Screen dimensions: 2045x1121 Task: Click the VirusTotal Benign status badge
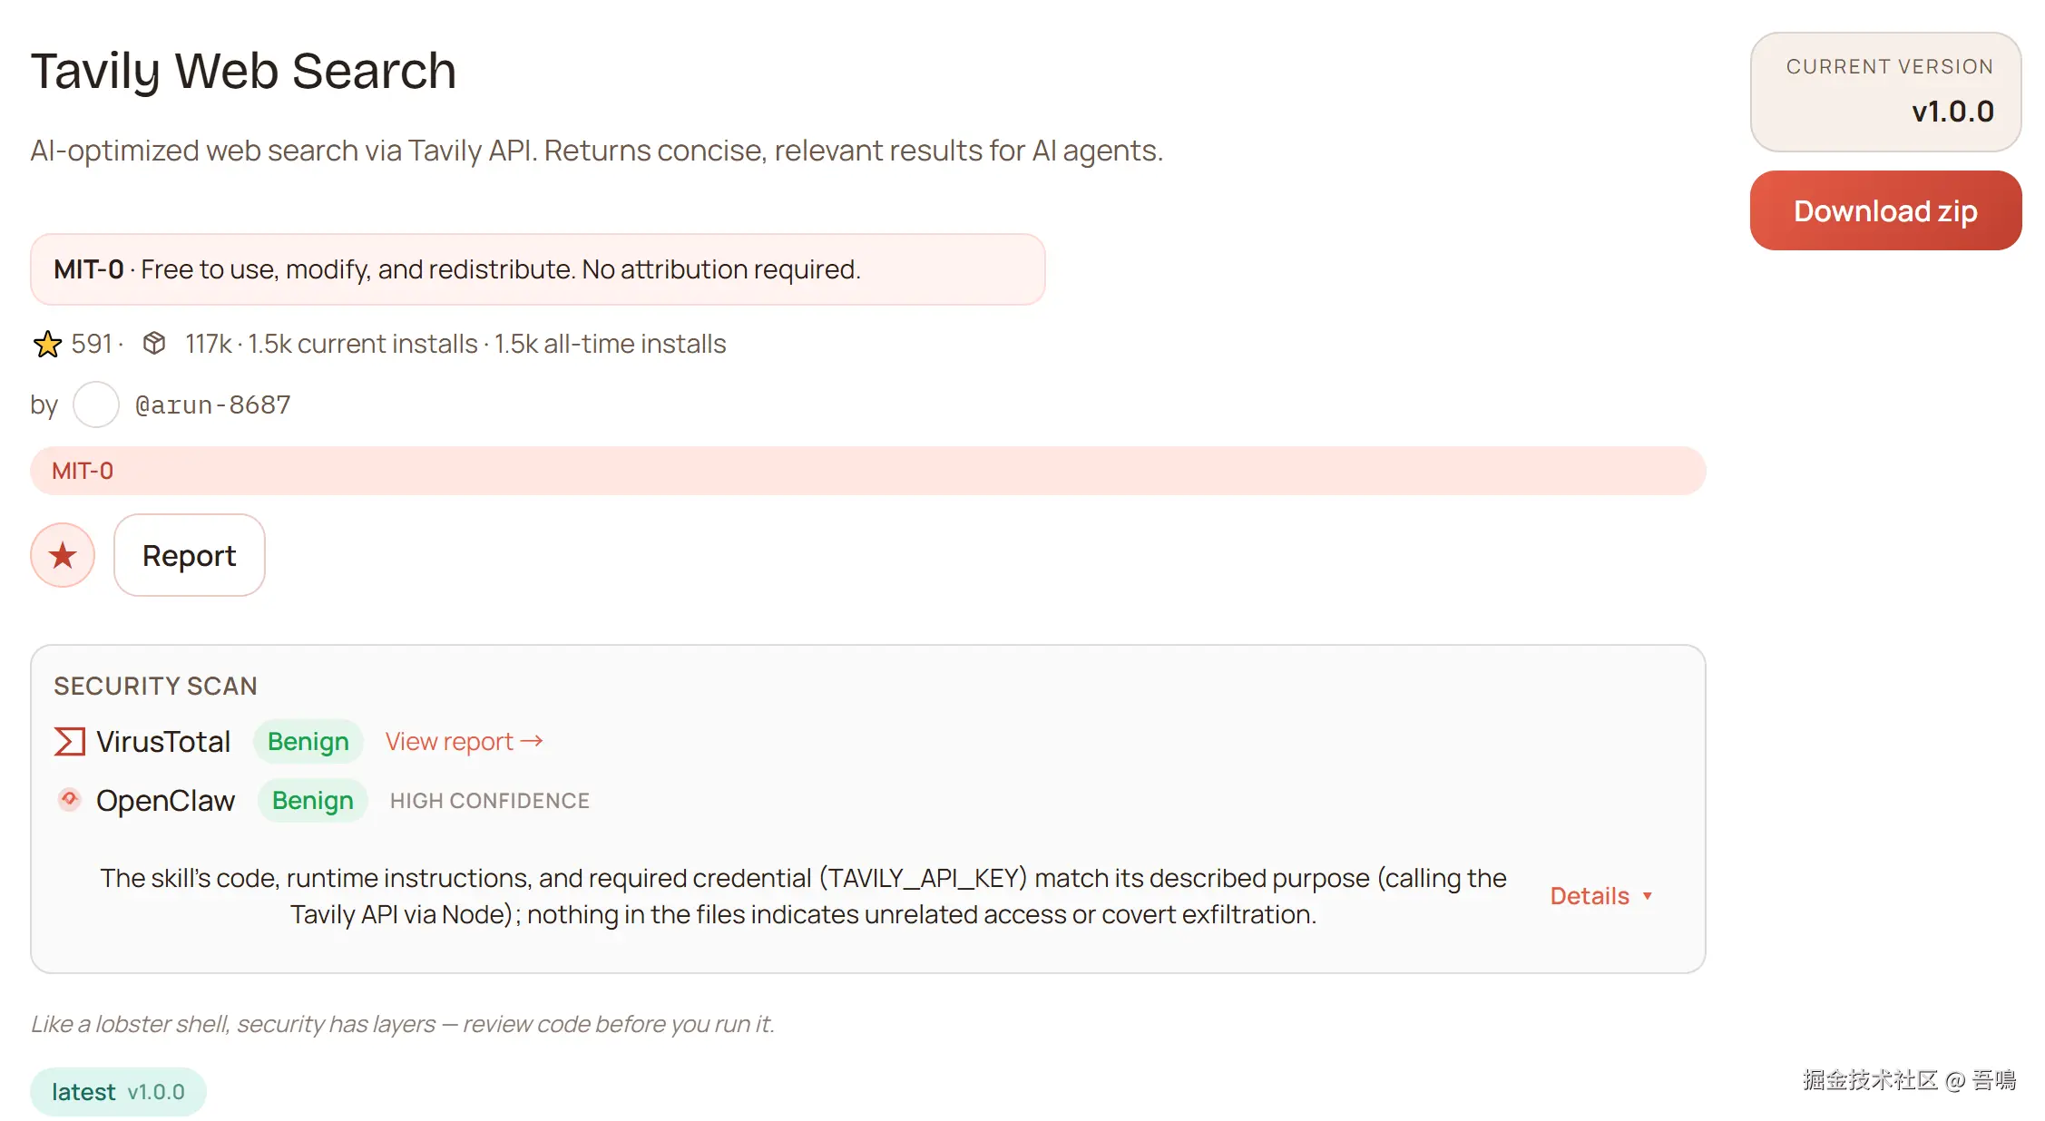pyautogui.click(x=308, y=742)
